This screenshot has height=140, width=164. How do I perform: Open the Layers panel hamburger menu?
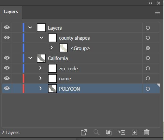pos(158,13)
